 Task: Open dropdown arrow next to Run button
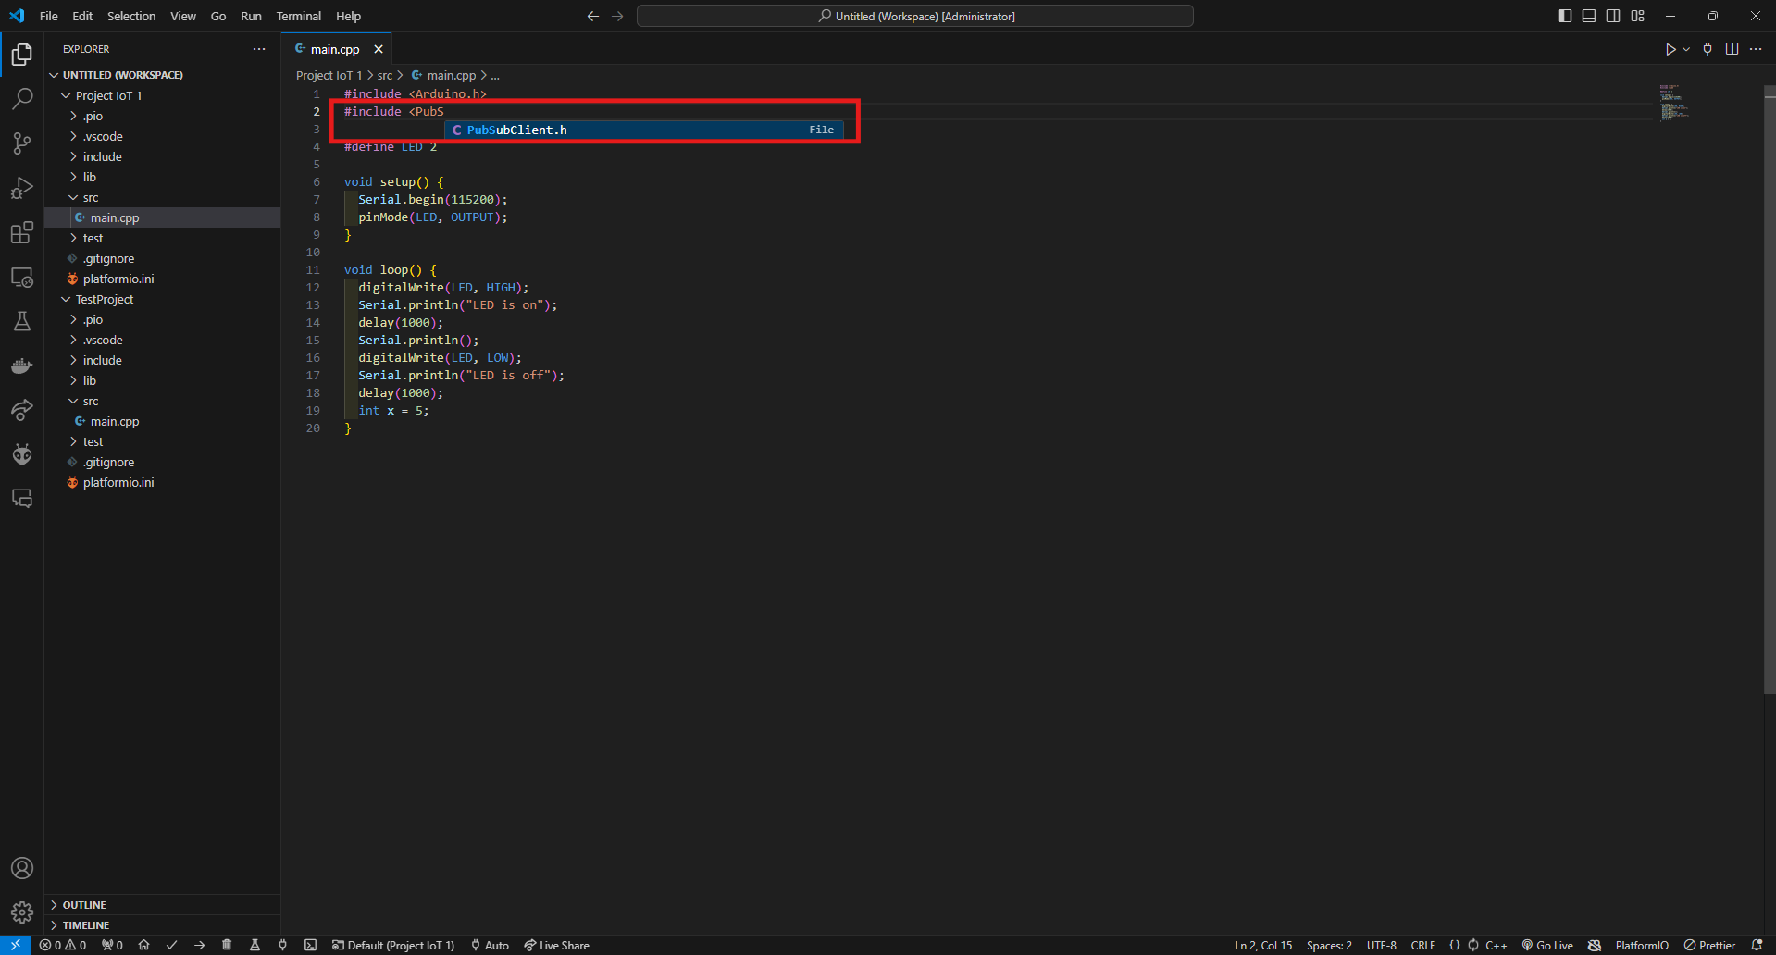point(1686,49)
